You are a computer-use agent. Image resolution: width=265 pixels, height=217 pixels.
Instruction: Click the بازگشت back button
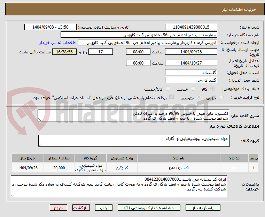coord(81,208)
